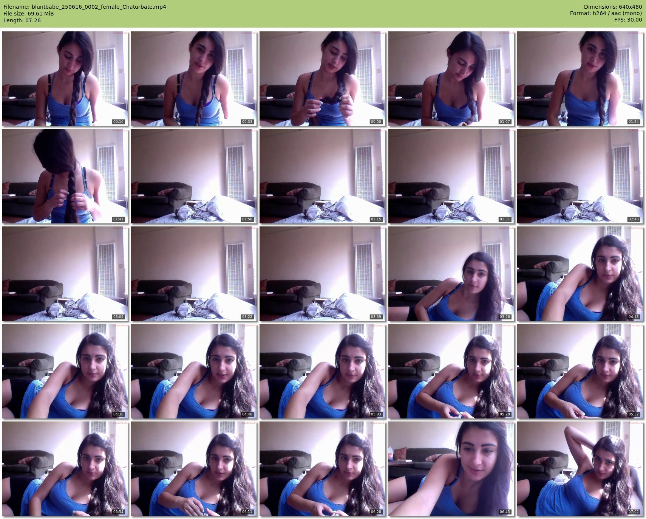This screenshot has height=519, width=646.
Task: Select the thumbnail stamped 01:58
Action: click(x=193, y=176)
